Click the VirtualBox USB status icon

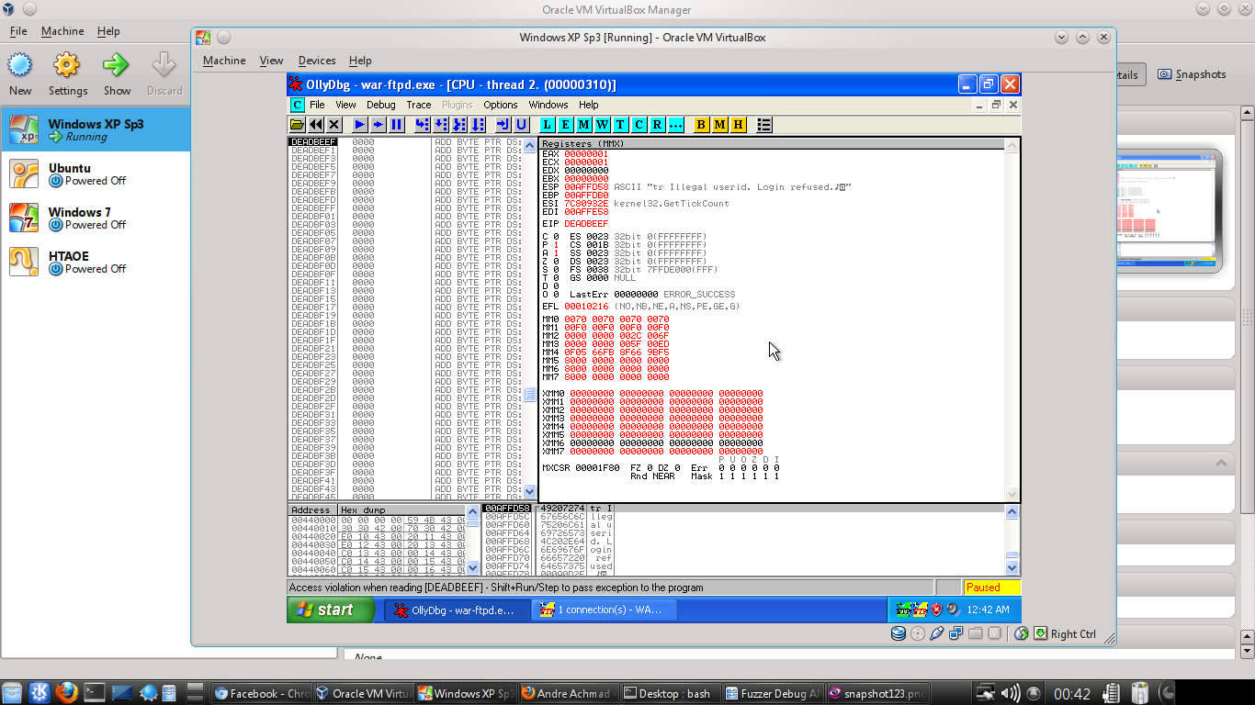936,633
